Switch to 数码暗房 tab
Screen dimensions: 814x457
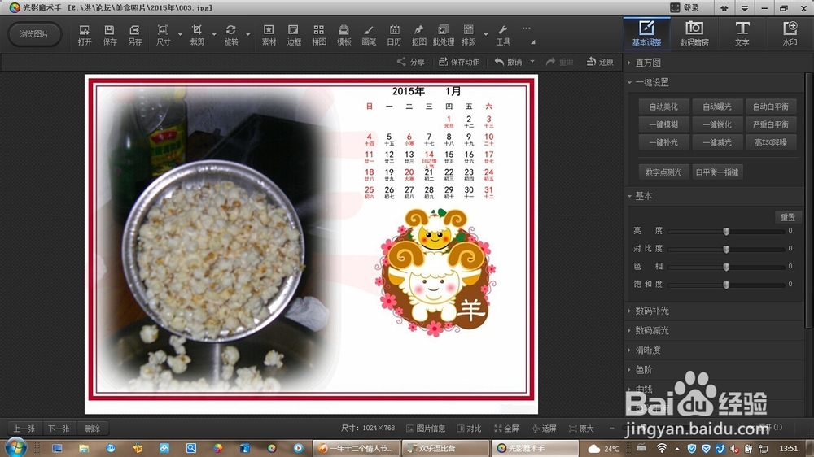[694, 33]
